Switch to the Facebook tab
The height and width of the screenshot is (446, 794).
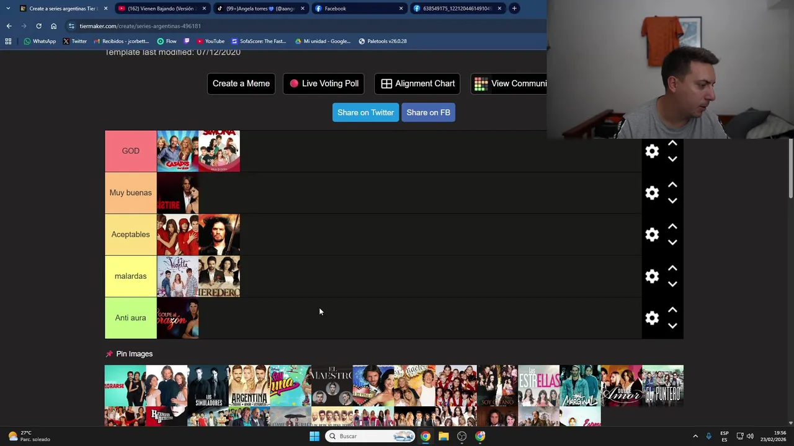coord(359,9)
